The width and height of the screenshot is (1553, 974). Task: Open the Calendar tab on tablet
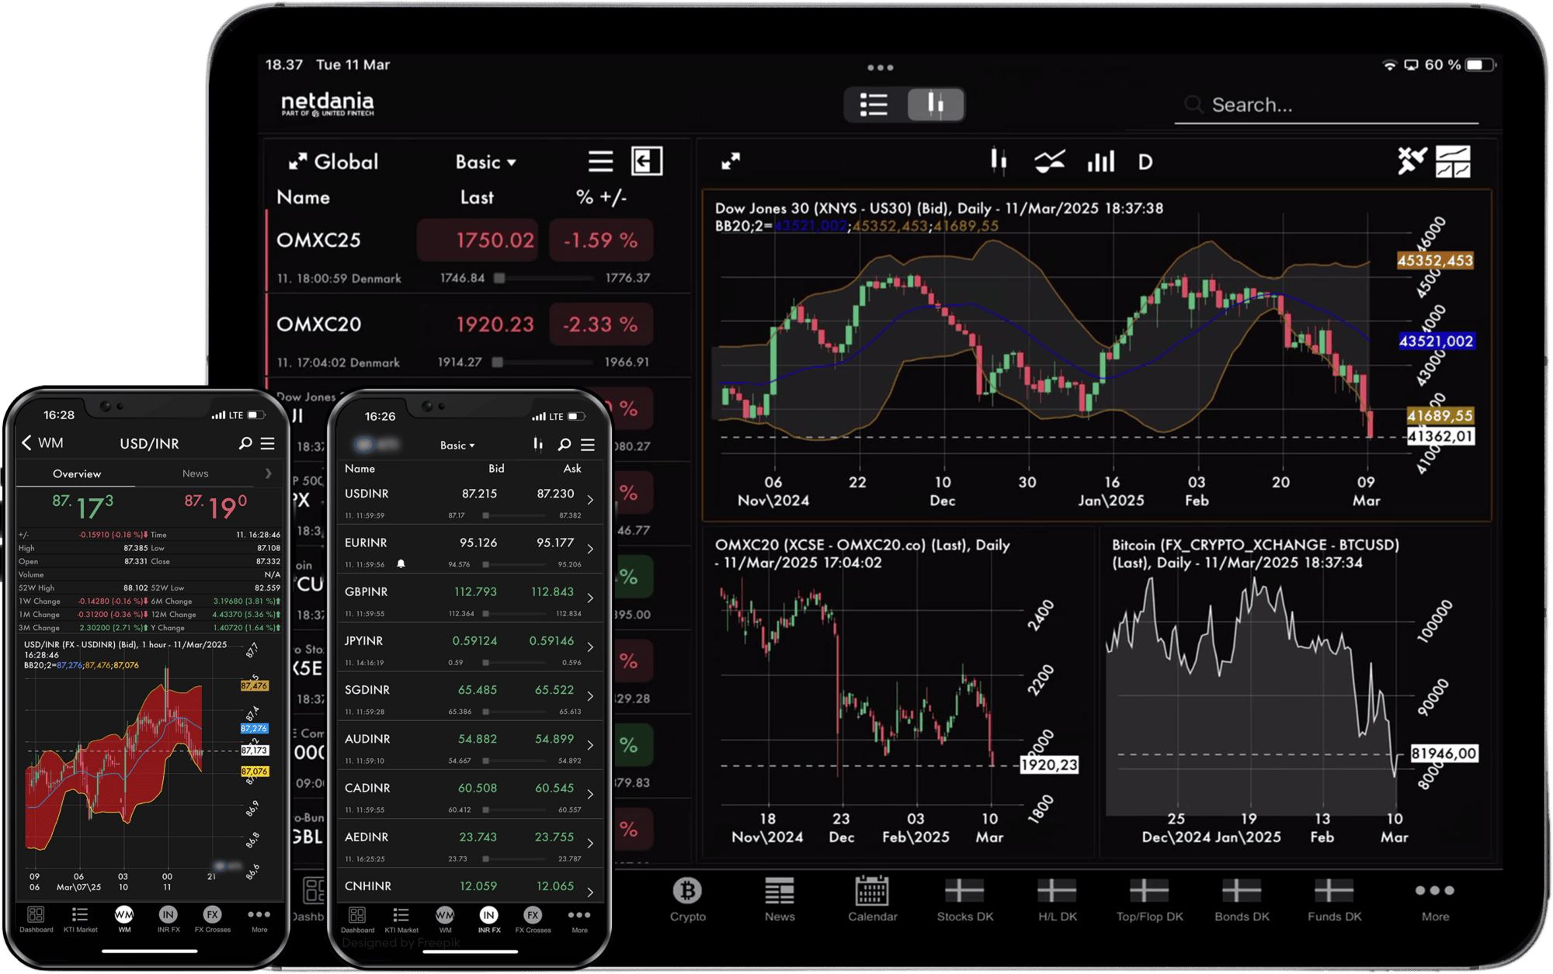(872, 899)
